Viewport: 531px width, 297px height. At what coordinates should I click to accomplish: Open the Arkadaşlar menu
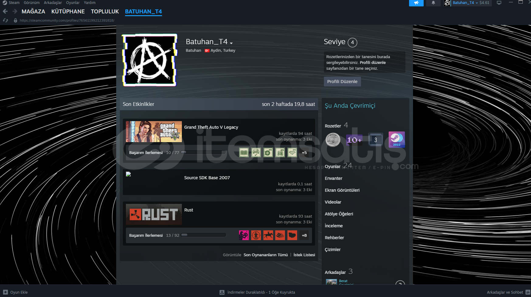click(x=53, y=3)
